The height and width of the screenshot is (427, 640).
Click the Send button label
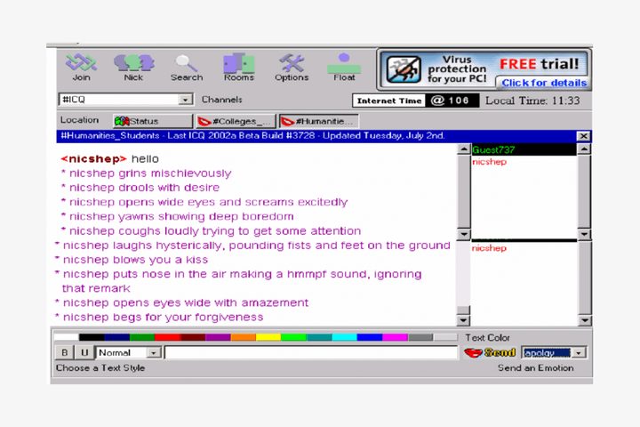[x=500, y=352]
